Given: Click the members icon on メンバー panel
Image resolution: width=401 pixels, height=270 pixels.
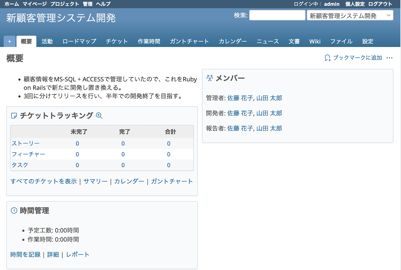Looking at the screenshot, I should pyautogui.click(x=210, y=78).
